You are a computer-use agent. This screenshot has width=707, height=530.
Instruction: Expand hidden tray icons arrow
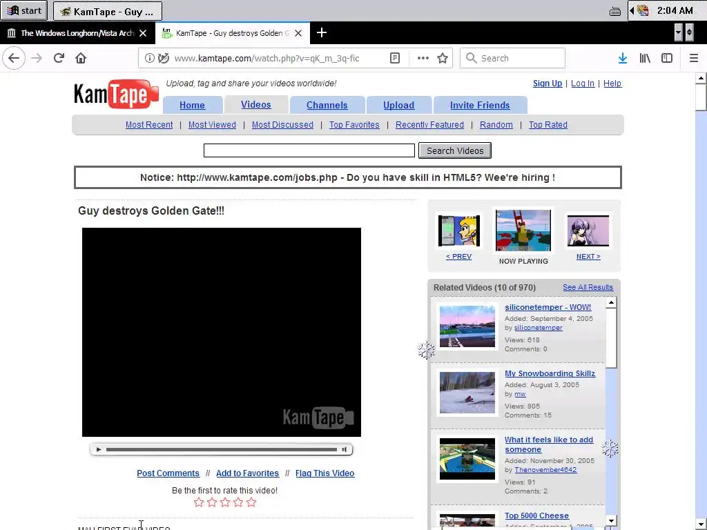click(632, 10)
